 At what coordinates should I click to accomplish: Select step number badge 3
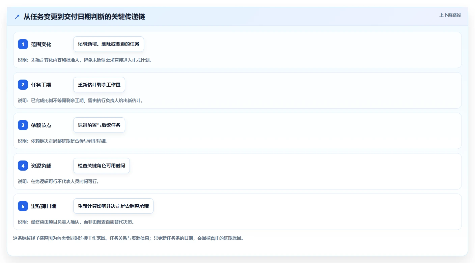pyautogui.click(x=23, y=125)
